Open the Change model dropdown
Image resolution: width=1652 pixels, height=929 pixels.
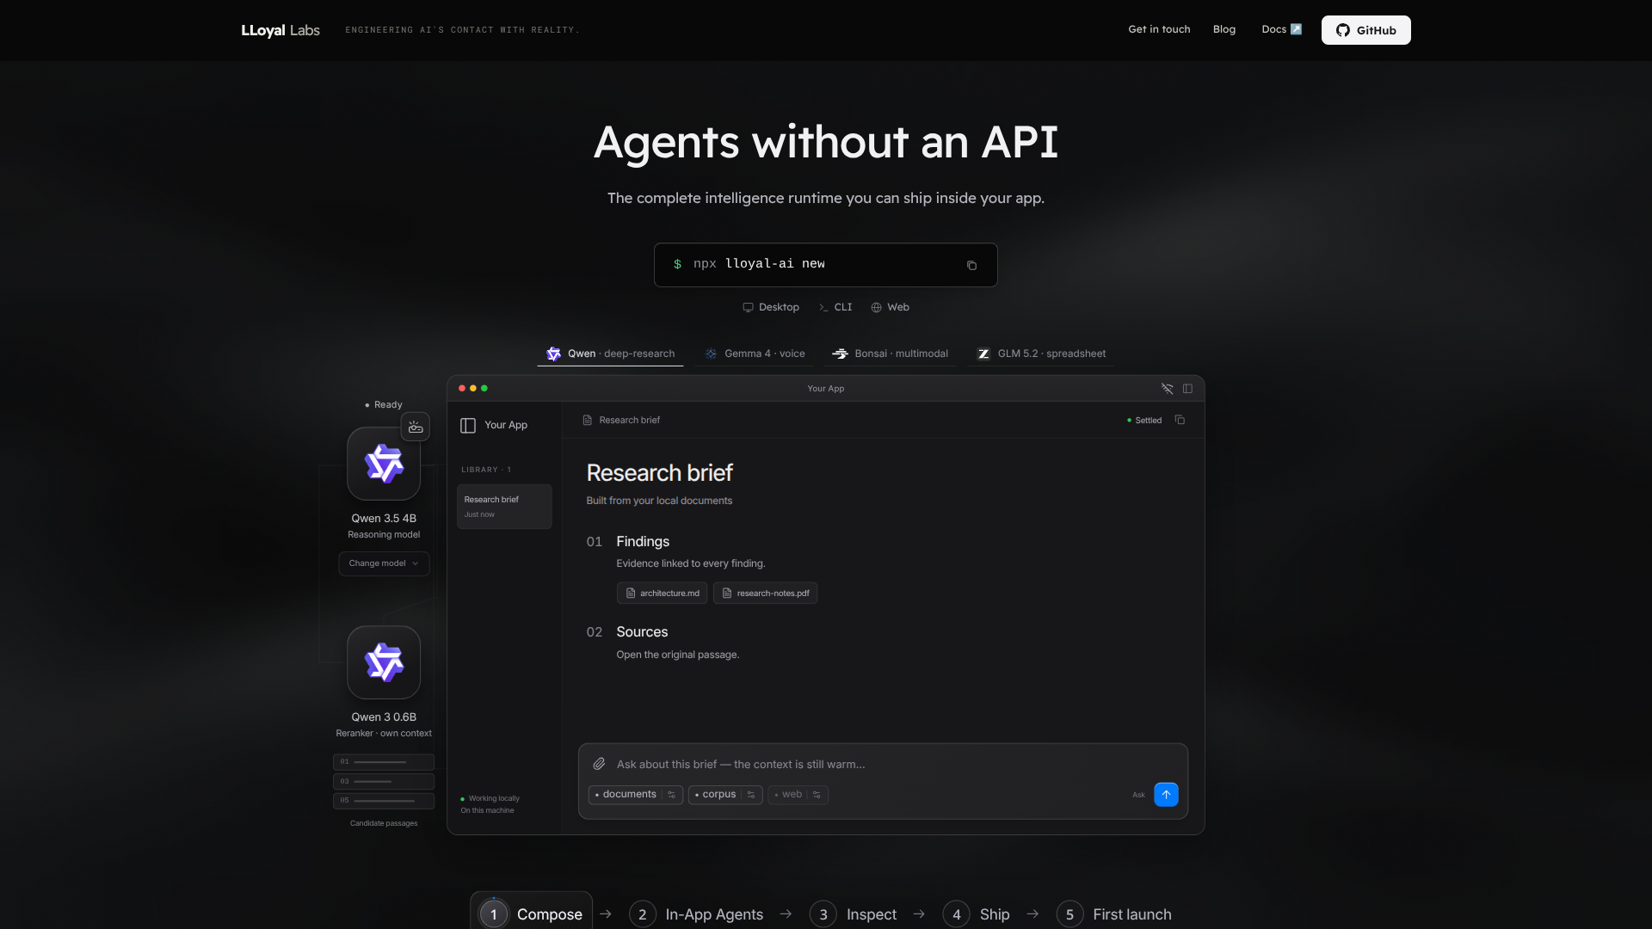pos(384,563)
